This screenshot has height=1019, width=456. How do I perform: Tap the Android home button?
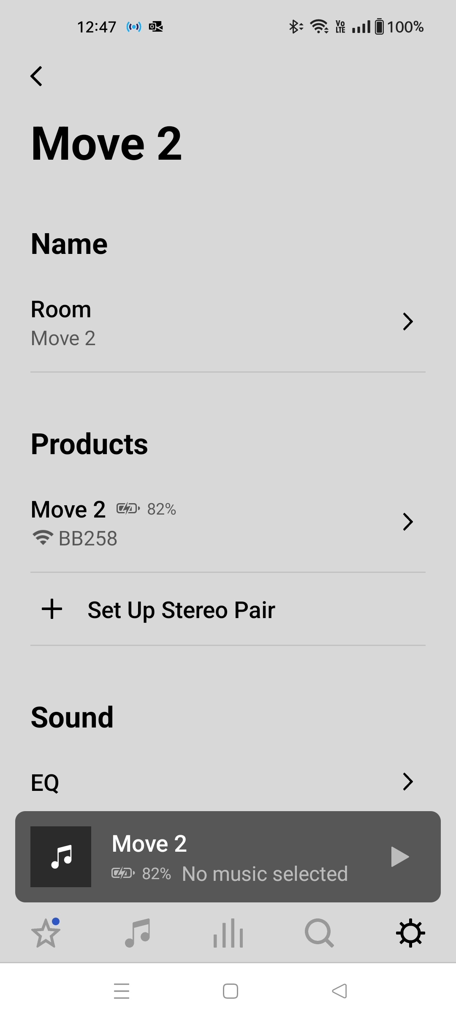tap(231, 991)
